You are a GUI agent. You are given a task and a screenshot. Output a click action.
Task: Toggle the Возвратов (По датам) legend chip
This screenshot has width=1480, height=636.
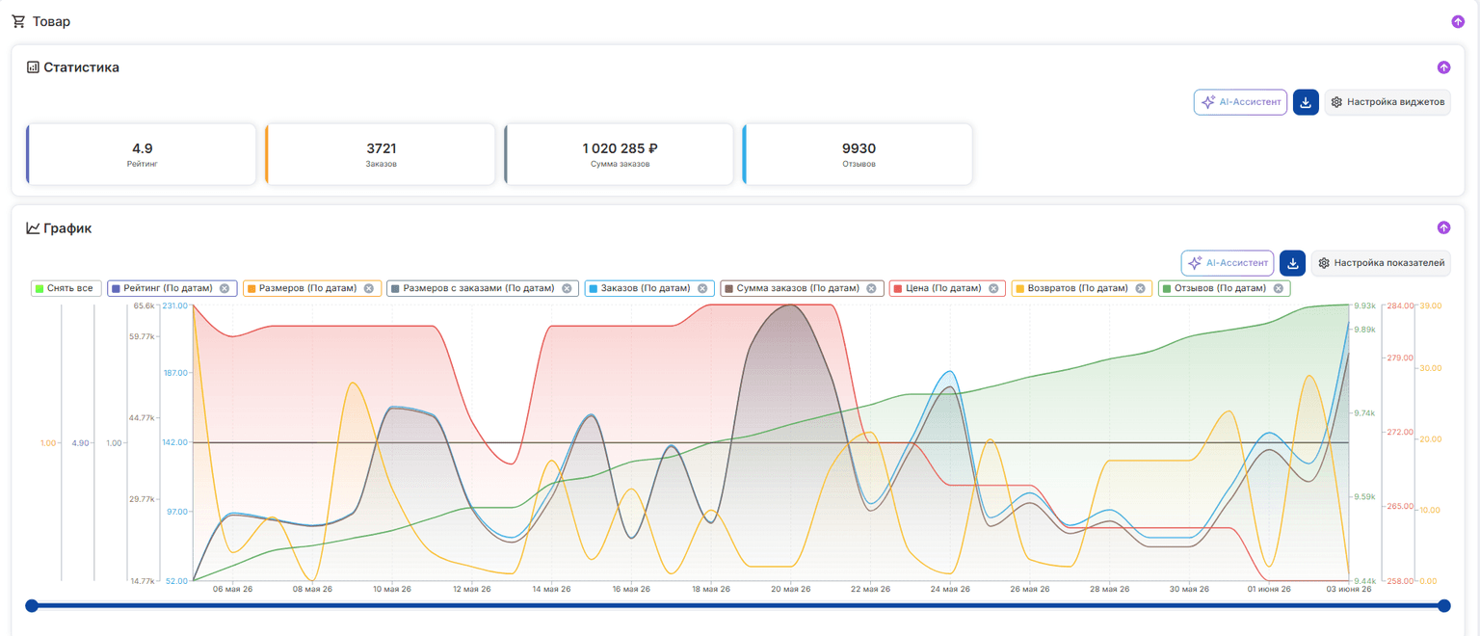point(1082,288)
